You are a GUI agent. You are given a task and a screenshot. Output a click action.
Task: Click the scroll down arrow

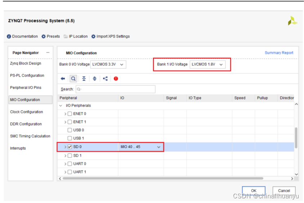[296, 174]
